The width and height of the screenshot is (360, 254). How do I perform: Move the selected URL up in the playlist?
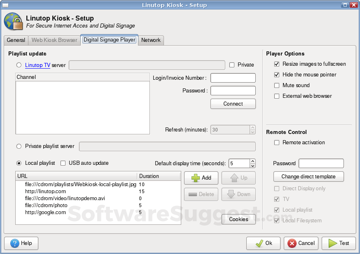[238, 178]
